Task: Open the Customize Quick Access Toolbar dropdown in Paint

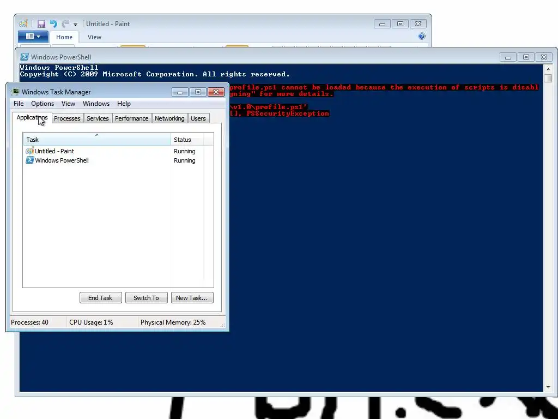Action: (x=75, y=24)
